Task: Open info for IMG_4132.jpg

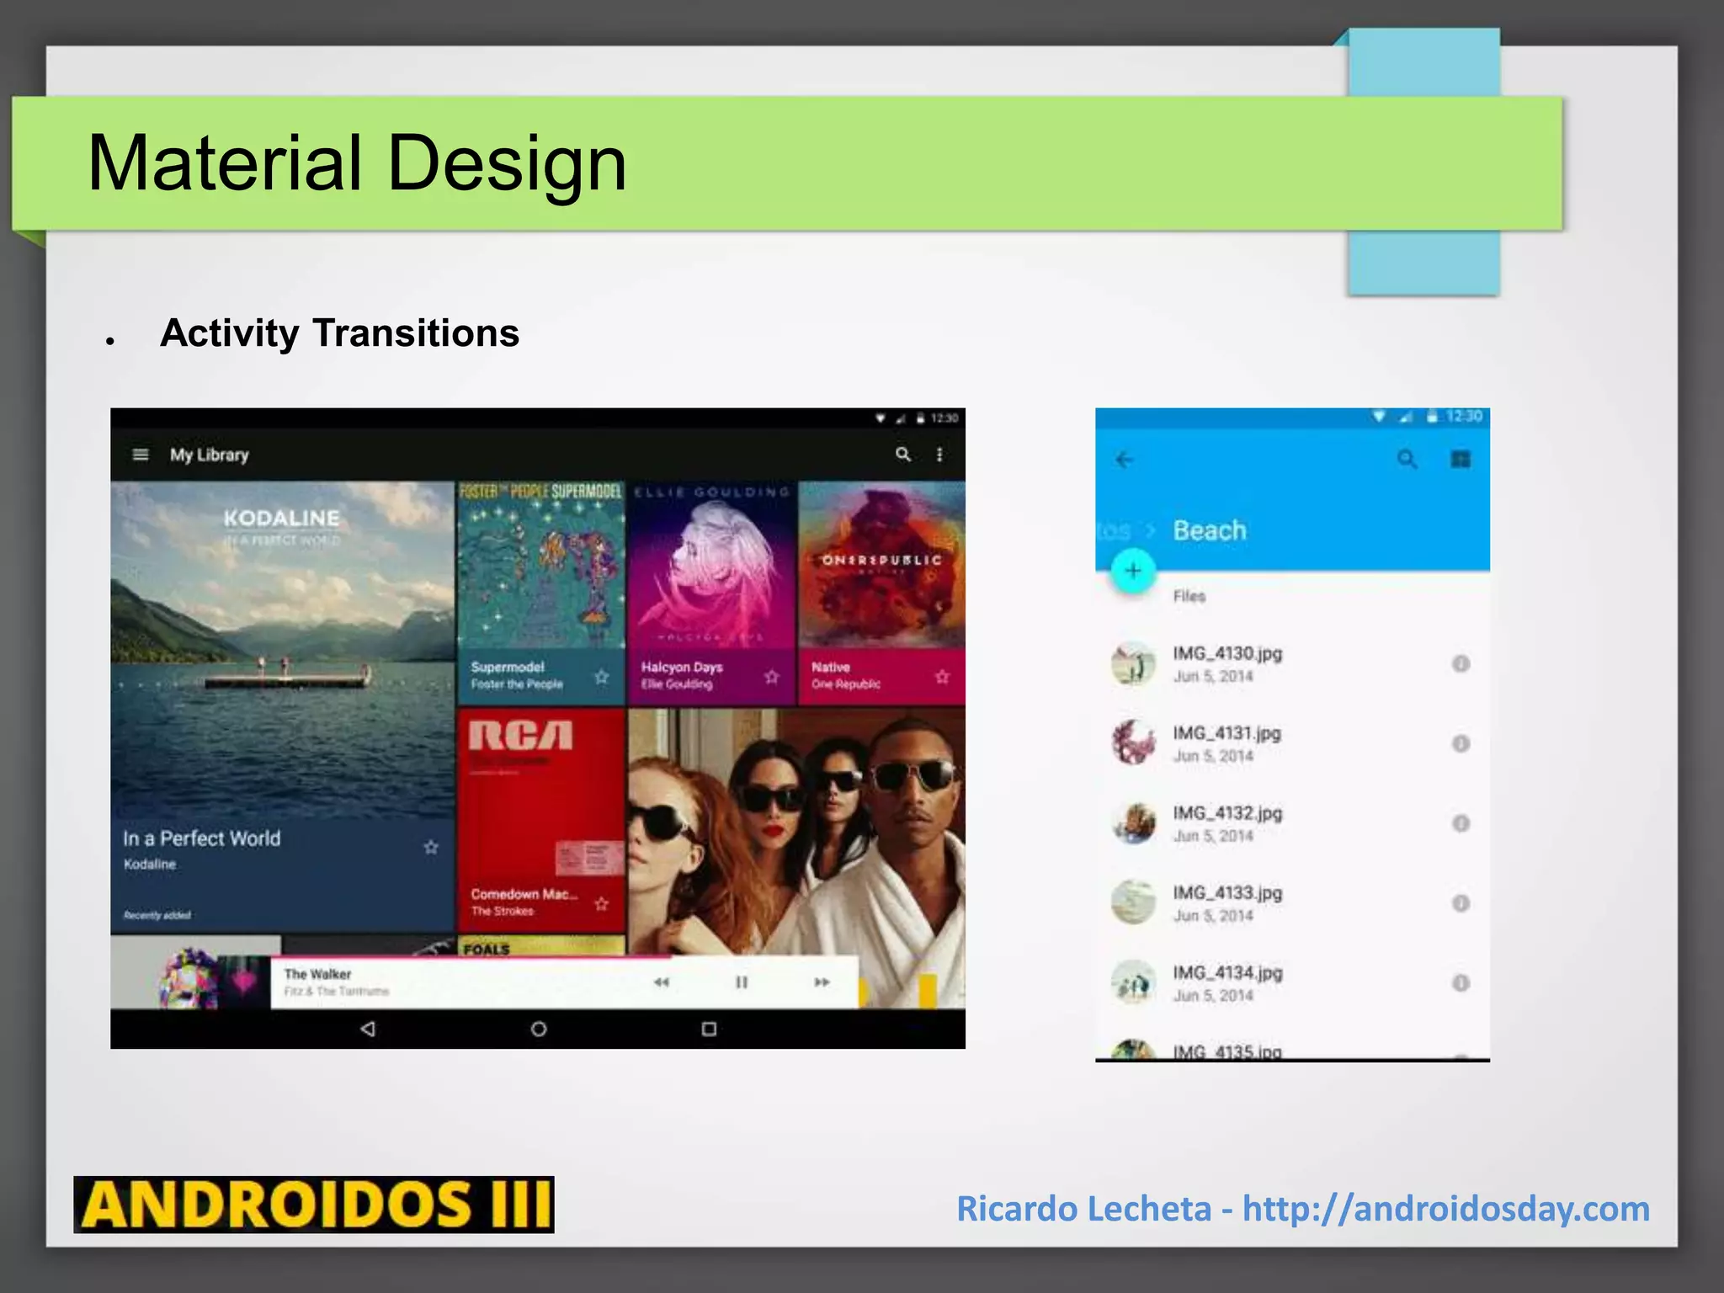Action: point(1461,823)
